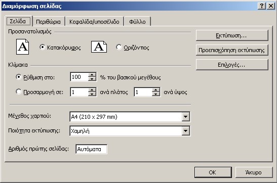Switch to the Περιθώρια tab
The height and width of the screenshot is (183, 277).
(x=48, y=22)
